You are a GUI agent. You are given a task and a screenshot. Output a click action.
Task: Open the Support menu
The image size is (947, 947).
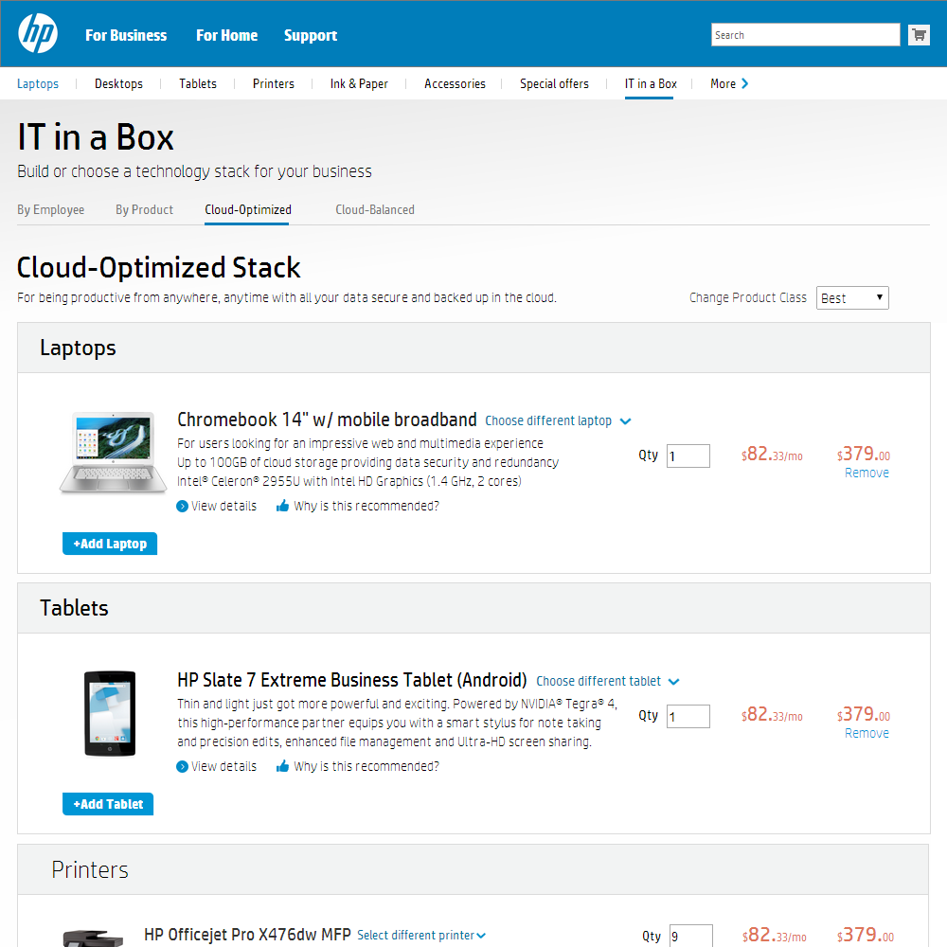(x=311, y=35)
